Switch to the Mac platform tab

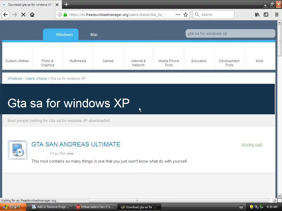click(94, 34)
